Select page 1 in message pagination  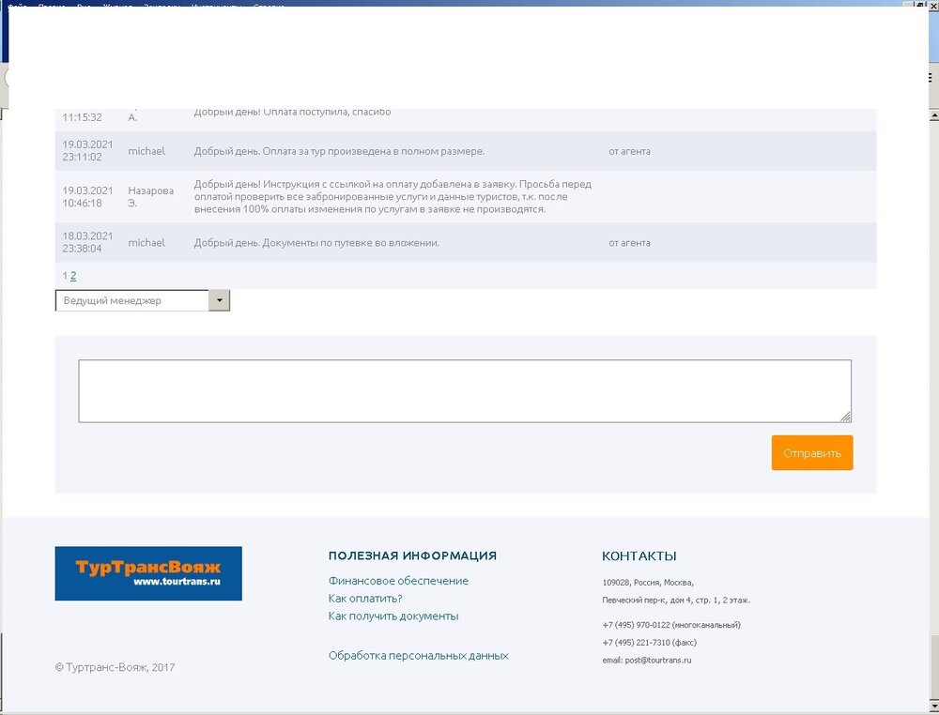(x=65, y=276)
